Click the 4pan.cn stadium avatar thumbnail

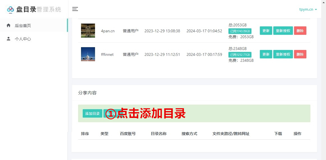point(88,31)
